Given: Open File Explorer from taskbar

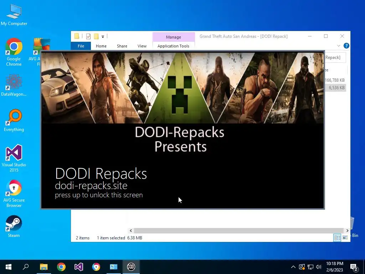Looking at the screenshot, I should point(43,267).
